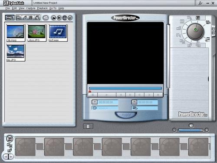Click the blue preview progress bar
Viewport: 217px width, 163px height.
click(125, 88)
